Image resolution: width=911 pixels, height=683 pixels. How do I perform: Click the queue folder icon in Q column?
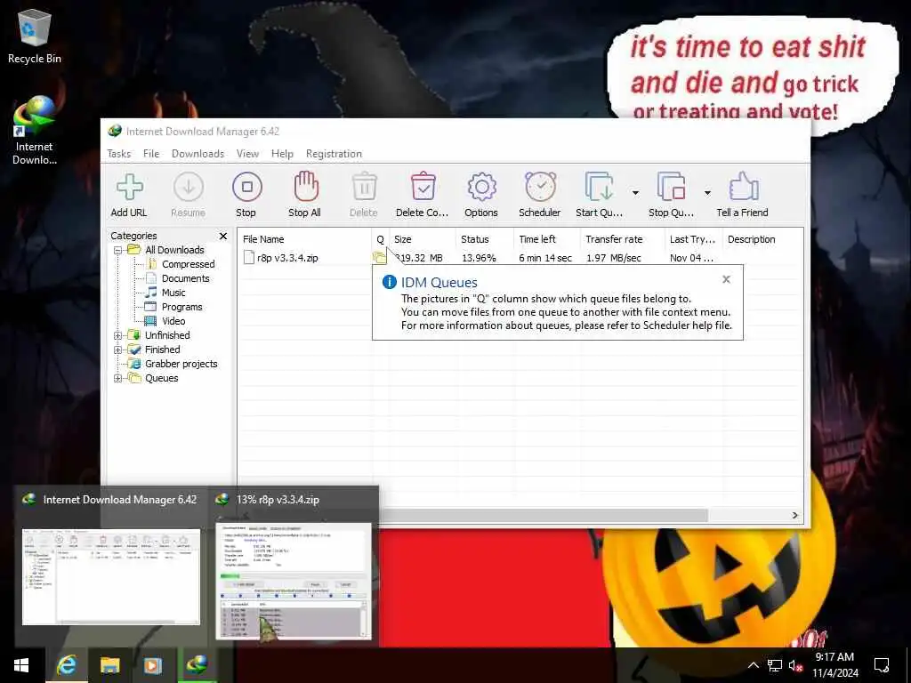(379, 257)
